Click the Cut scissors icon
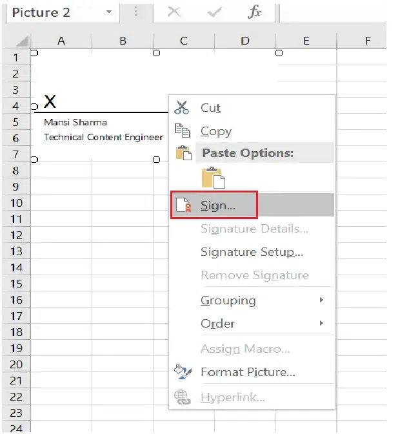 pyautogui.click(x=183, y=108)
